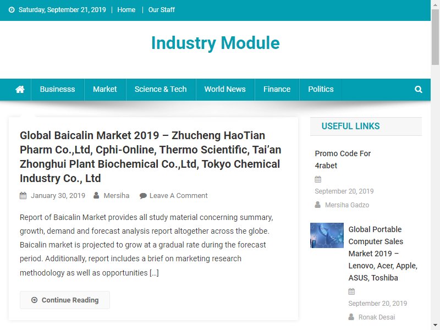The image size is (440, 330).
Task: Click the Continue Reading button
Action: tap(65, 300)
